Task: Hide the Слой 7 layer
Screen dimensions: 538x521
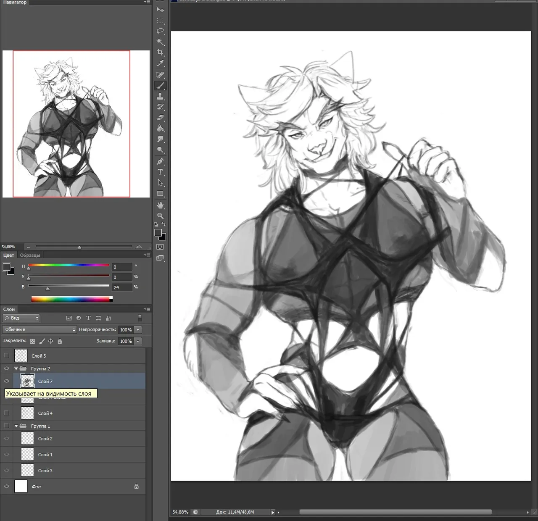Action: (6, 381)
